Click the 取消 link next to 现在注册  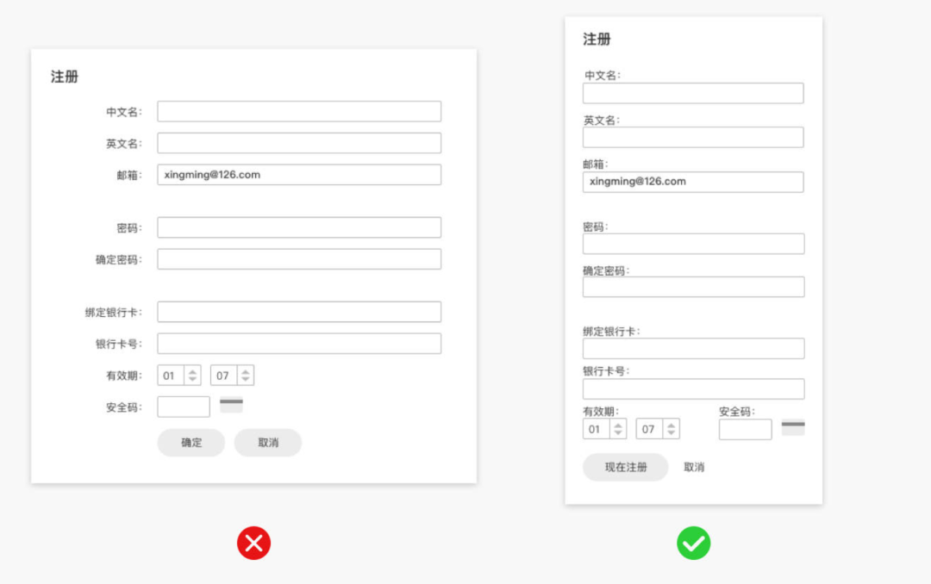pyautogui.click(x=694, y=467)
